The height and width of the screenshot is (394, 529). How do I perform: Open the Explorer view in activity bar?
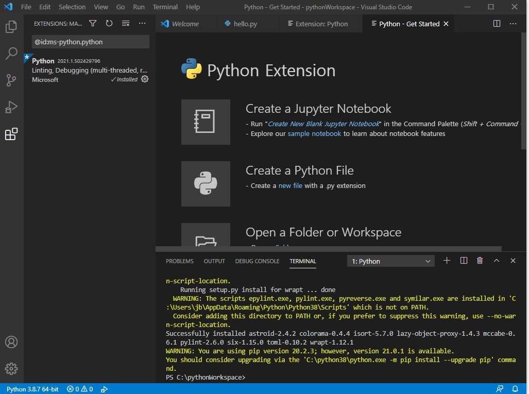[x=11, y=27]
